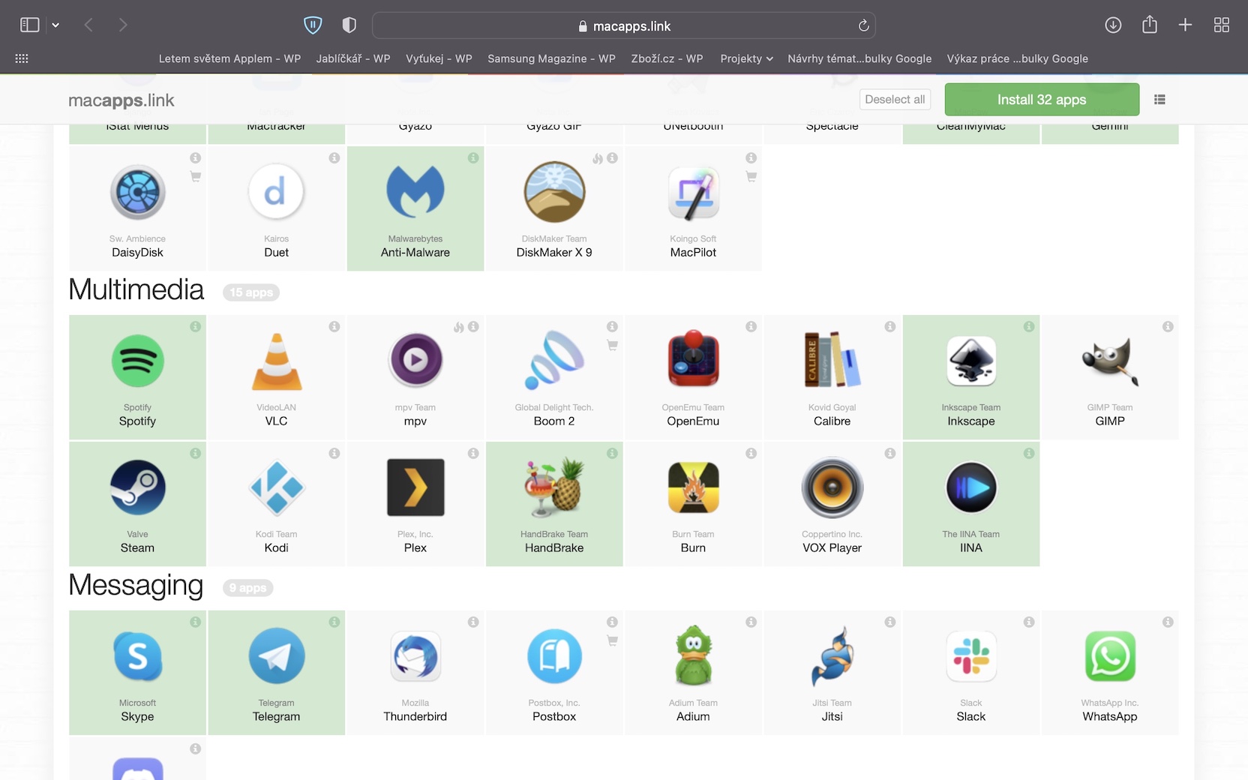Show the Safari tab overview

tap(1222, 25)
